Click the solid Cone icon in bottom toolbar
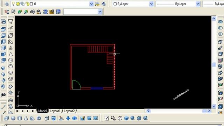Viewport: 224px width, 126px height. coord(26,118)
